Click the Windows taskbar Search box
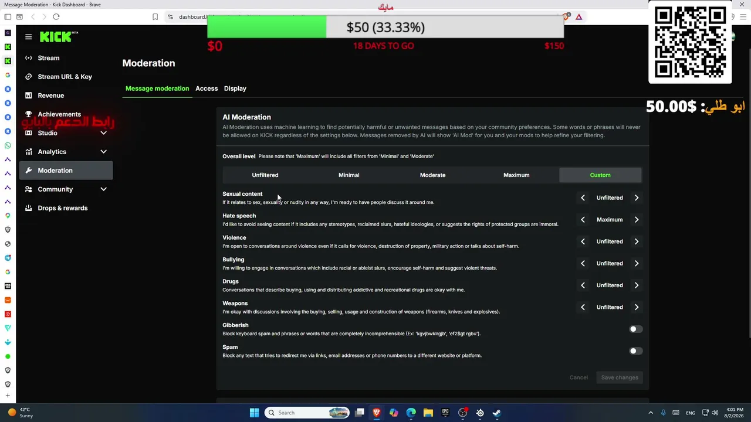This screenshot has height=422, width=751. [x=307, y=413]
